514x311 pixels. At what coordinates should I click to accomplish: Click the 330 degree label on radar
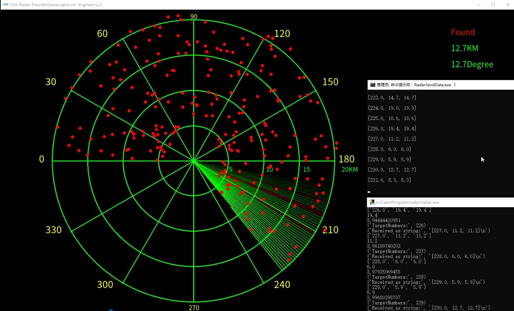53,230
